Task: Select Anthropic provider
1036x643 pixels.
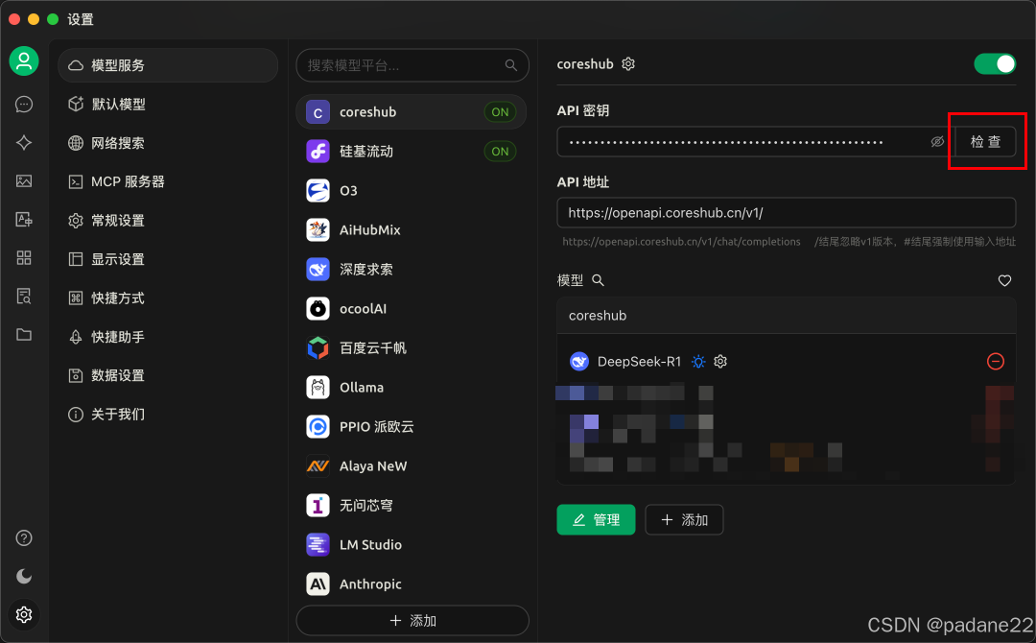Action: (x=411, y=584)
